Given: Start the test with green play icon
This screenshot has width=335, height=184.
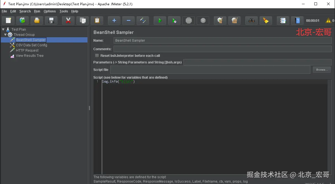Looking at the screenshot, I should 160,20.
